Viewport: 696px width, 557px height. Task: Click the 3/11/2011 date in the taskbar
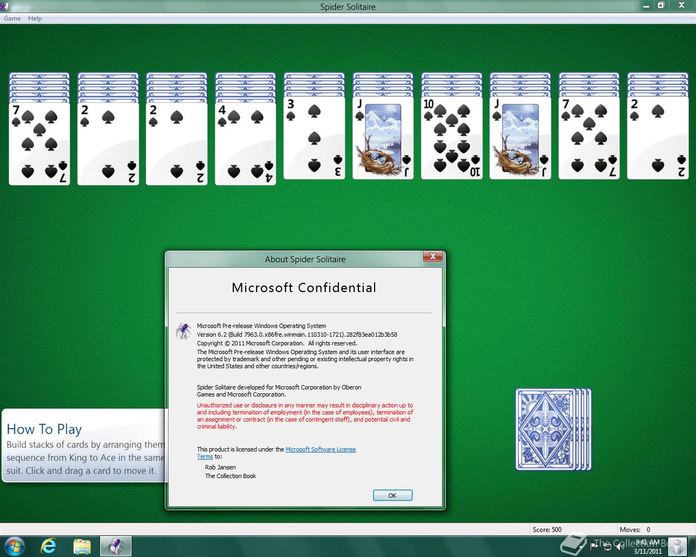pyautogui.click(x=648, y=551)
